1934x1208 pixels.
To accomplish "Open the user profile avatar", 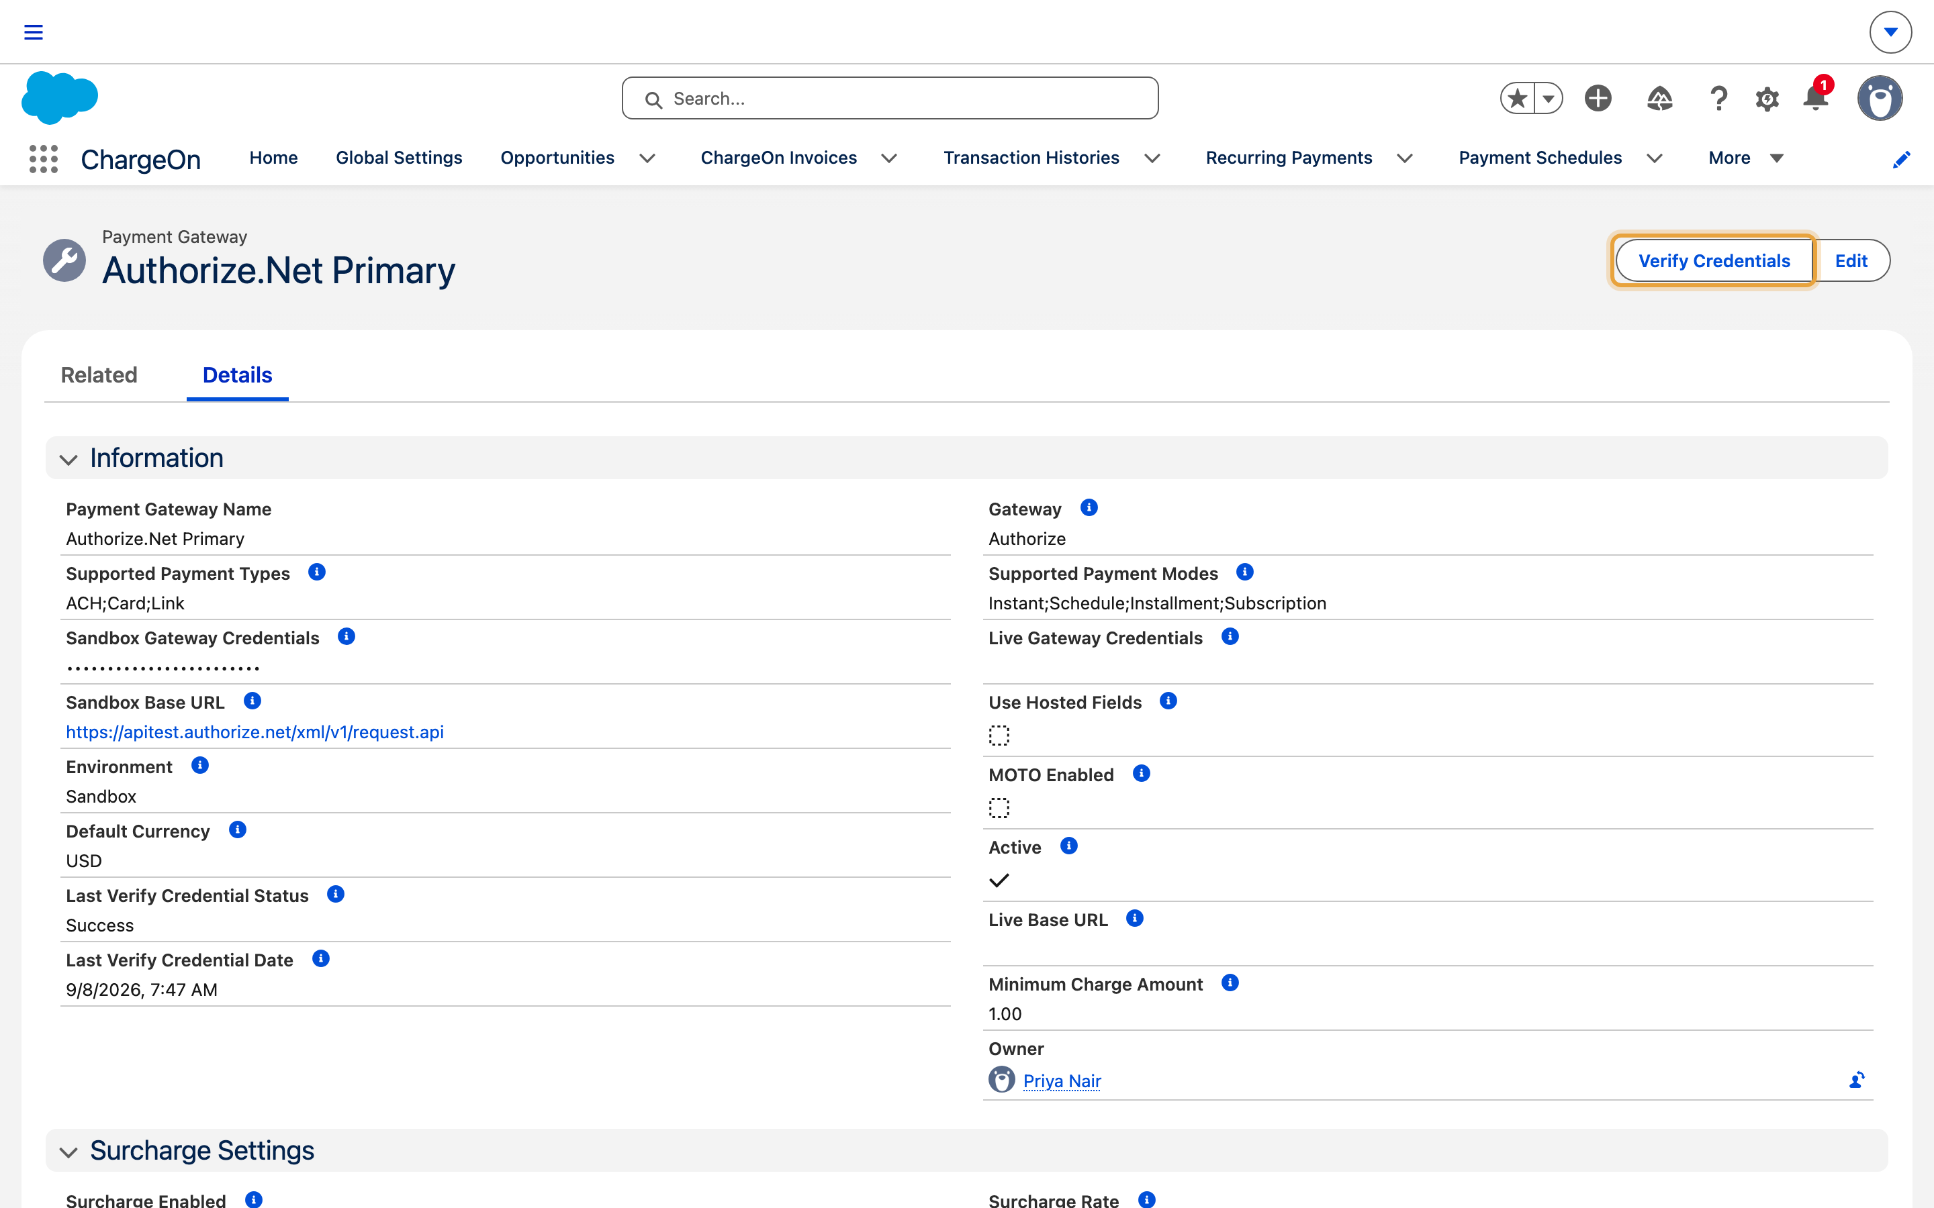I will click(x=1880, y=98).
